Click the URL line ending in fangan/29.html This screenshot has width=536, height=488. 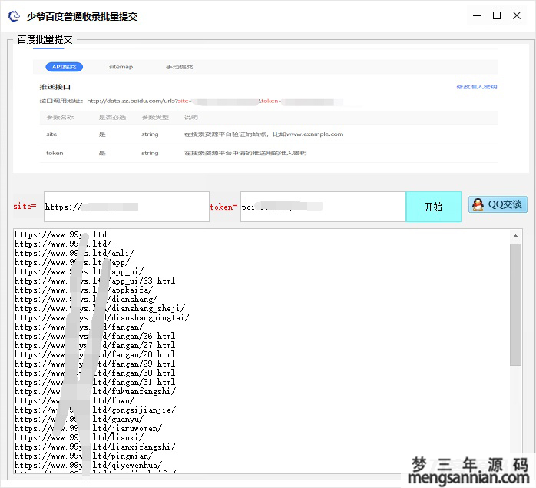94,364
